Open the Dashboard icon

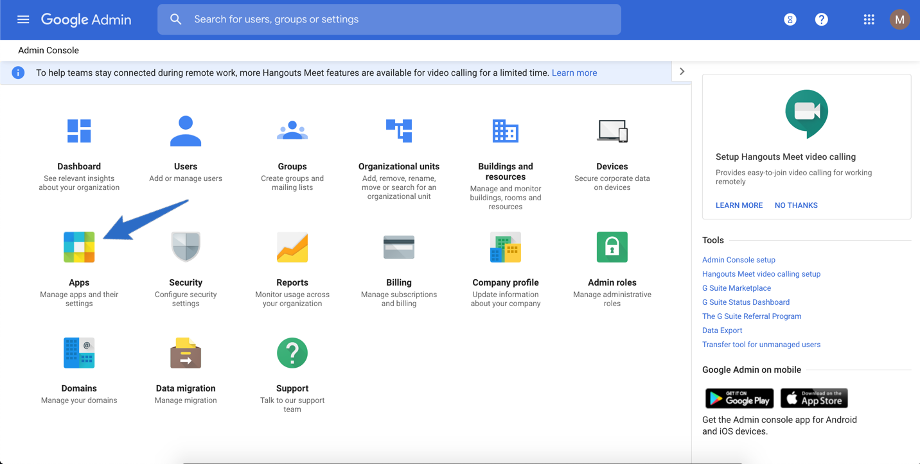coord(79,131)
